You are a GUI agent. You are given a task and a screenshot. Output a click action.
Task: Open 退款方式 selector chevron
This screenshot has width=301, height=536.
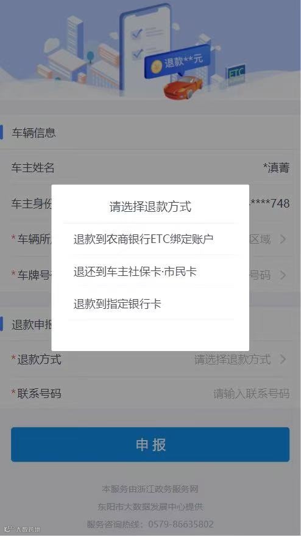[x=283, y=360]
